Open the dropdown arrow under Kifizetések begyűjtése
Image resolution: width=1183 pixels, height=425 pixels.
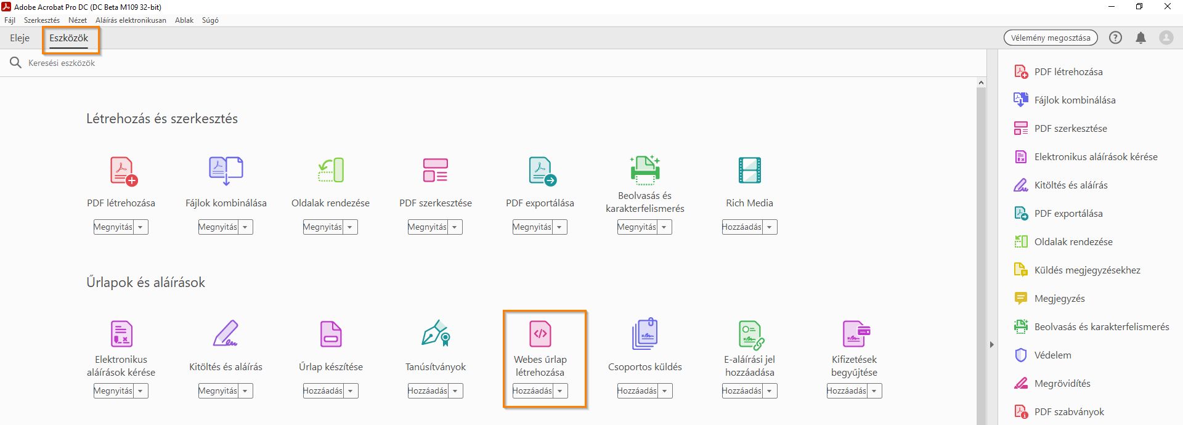(x=874, y=391)
